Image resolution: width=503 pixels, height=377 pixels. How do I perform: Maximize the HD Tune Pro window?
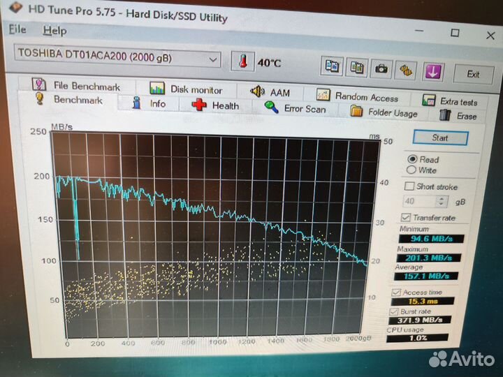455,32
